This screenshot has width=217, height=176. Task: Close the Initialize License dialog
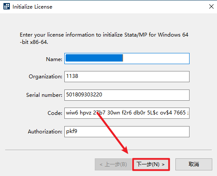coord(211,6)
